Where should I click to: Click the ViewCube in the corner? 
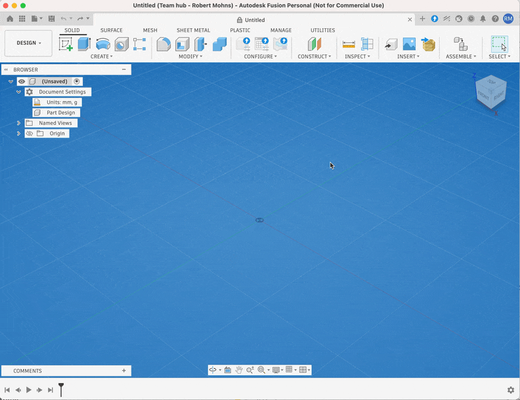(x=490, y=93)
